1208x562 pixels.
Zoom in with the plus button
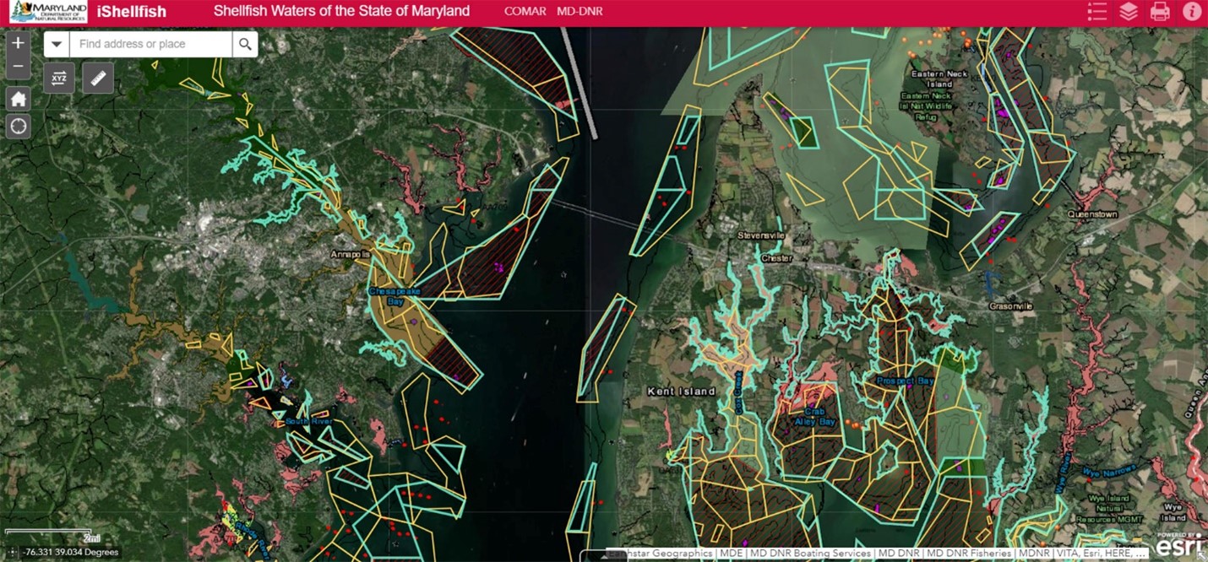[x=18, y=43]
